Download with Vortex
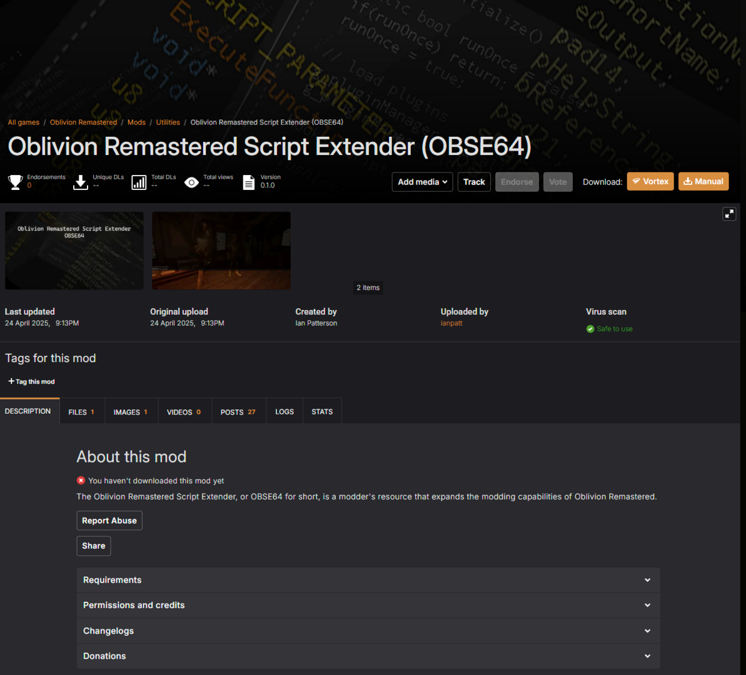746x675 pixels. pyautogui.click(x=650, y=181)
